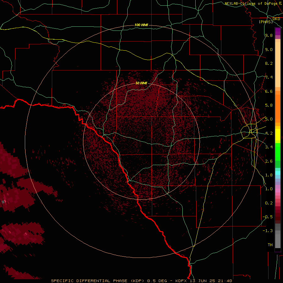Click the "DKD" label above the color scale

(x=276, y=19)
